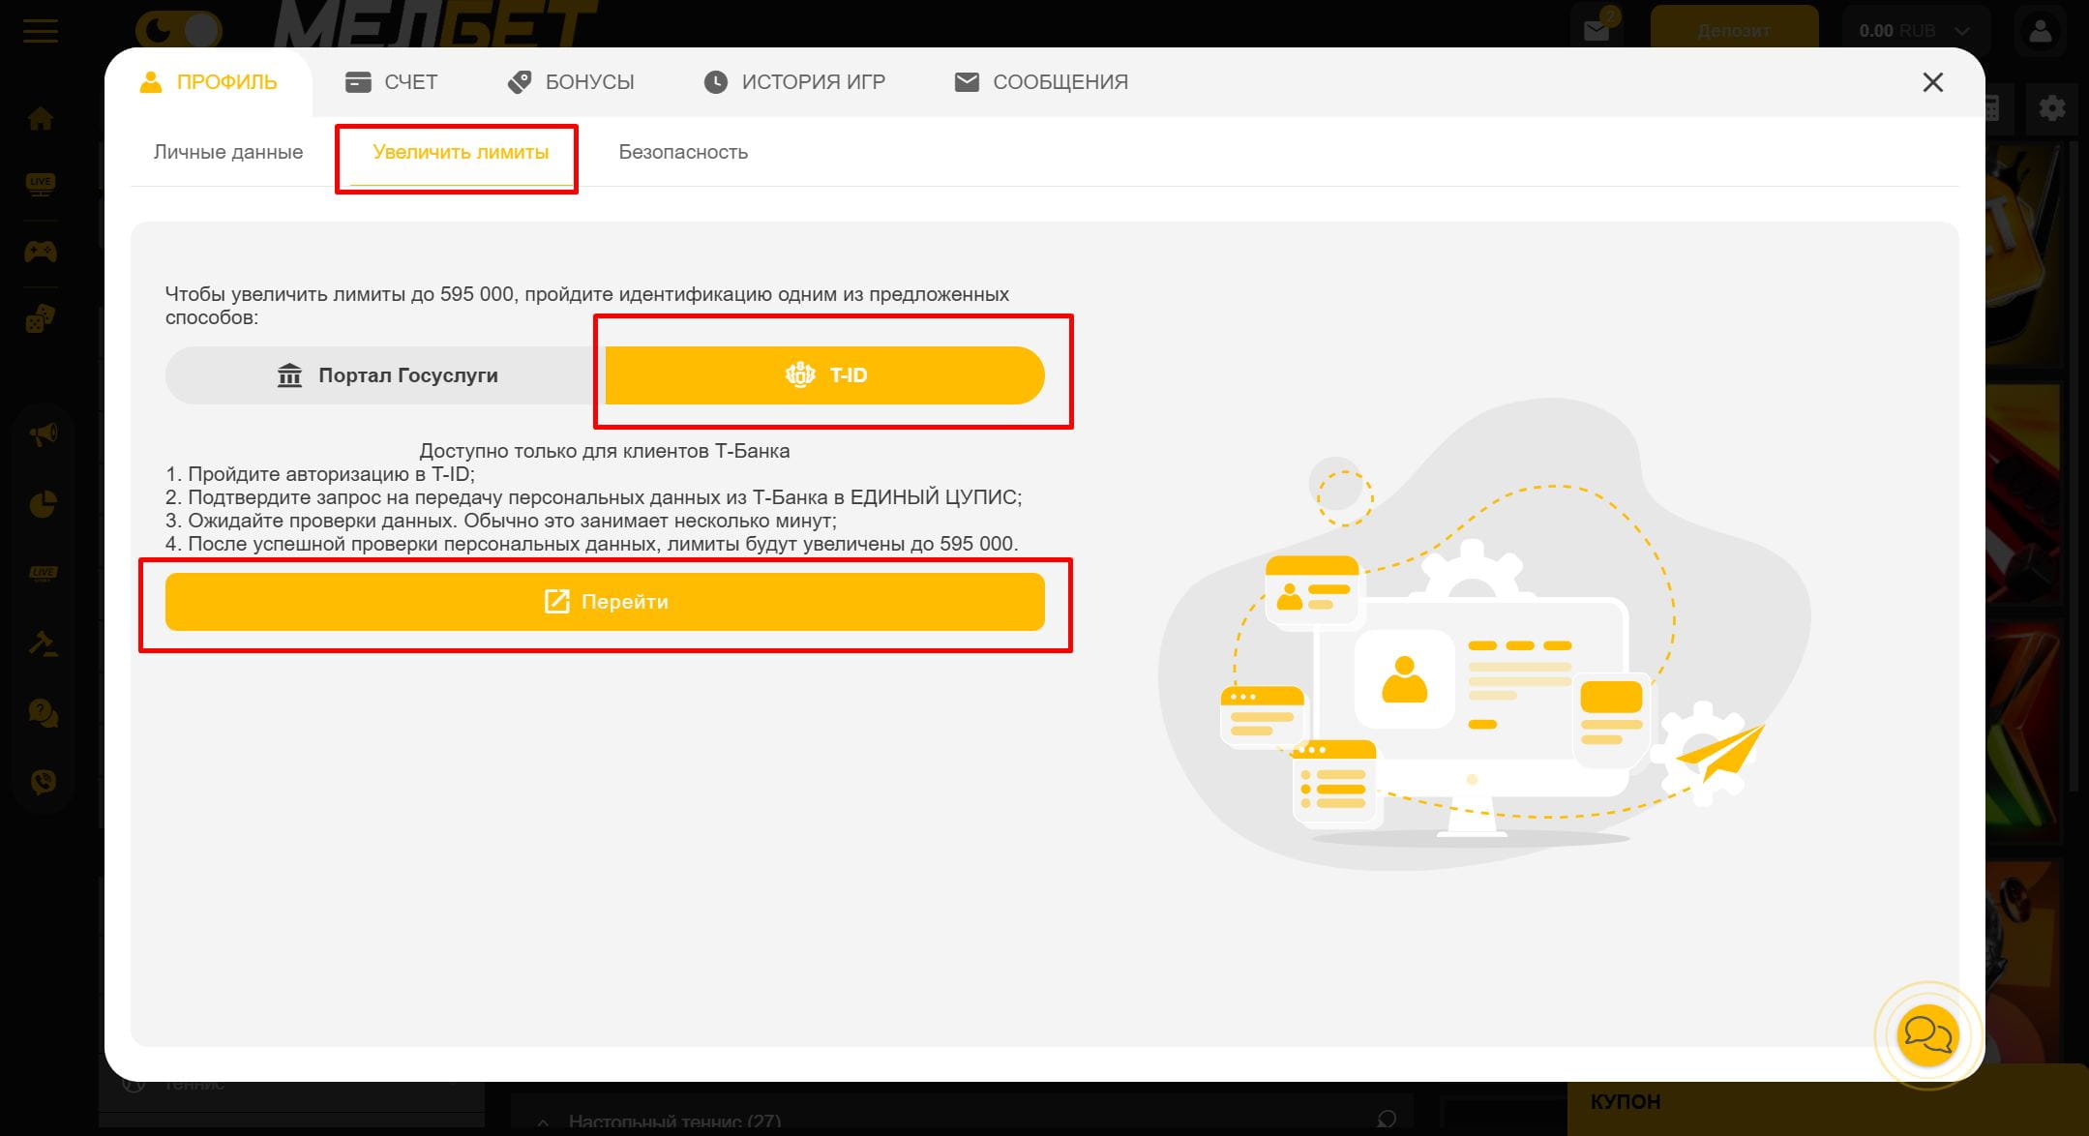Expand the 0.00 RUB balance dropdown

coord(1913,31)
